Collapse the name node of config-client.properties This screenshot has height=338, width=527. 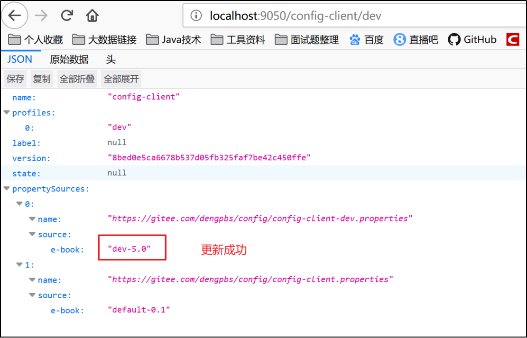(x=32, y=280)
